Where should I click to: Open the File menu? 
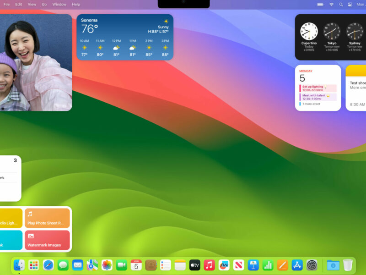6,5
